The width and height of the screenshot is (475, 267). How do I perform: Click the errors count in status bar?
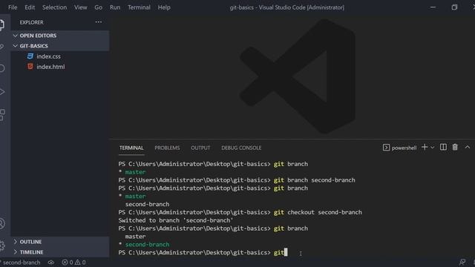point(68,262)
